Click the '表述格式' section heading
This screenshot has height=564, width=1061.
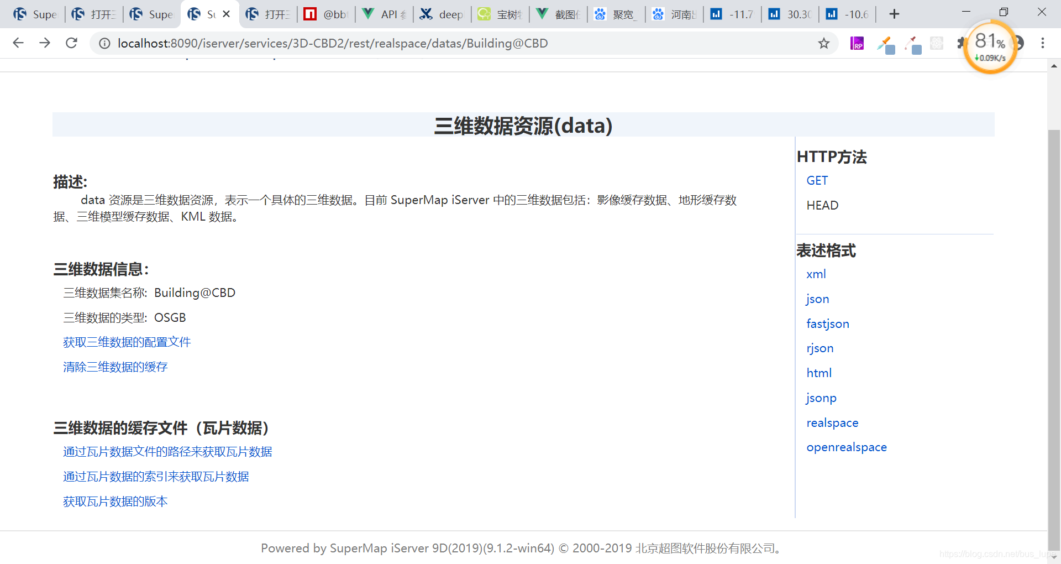click(x=826, y=251)
